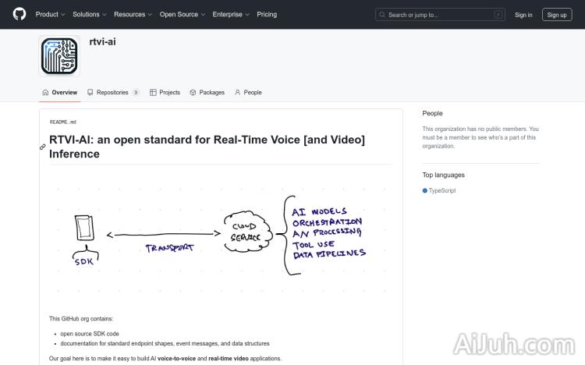
Task: Open the Enterprise dropdown menu
Action: pyautogui.click(x=231, y=14)
